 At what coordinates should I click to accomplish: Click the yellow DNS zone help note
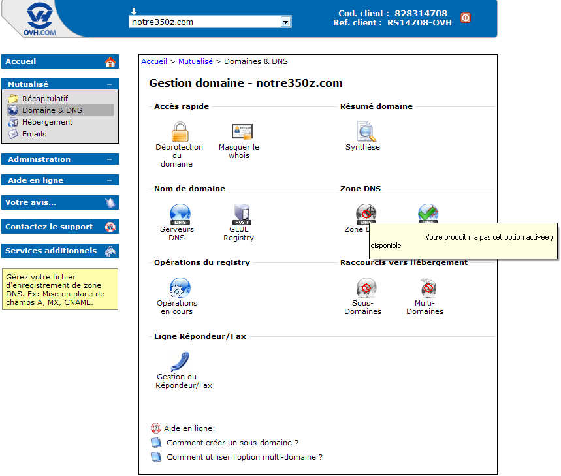coord(60,289)
